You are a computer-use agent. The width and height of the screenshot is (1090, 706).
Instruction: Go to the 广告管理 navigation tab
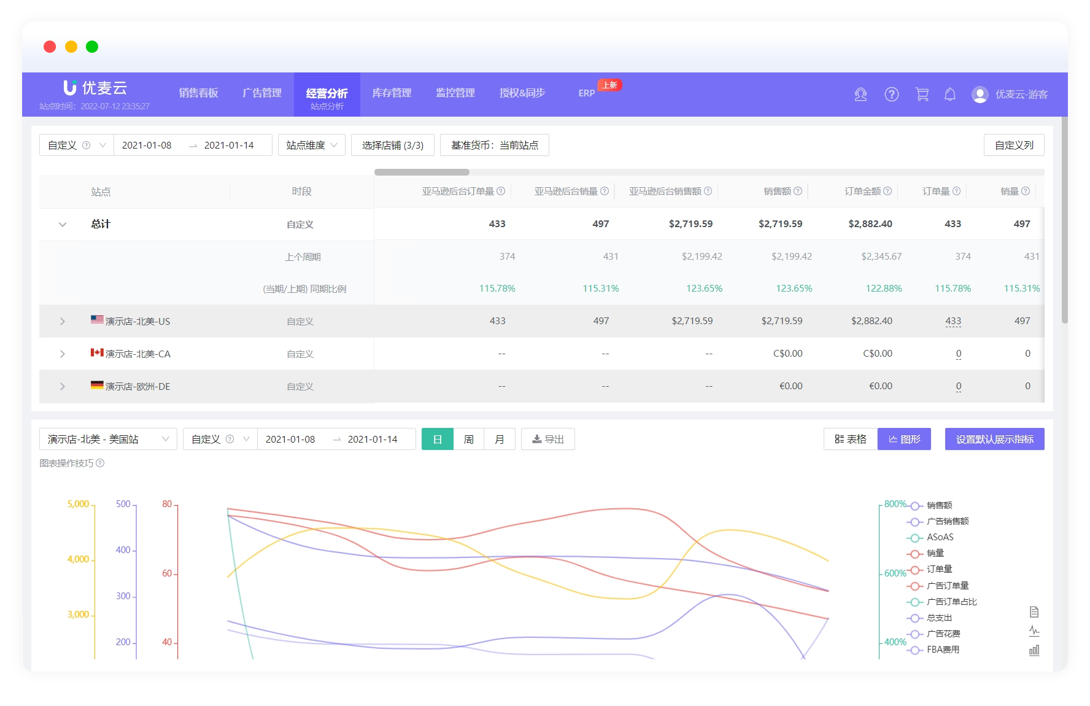[x=261, y=93]
